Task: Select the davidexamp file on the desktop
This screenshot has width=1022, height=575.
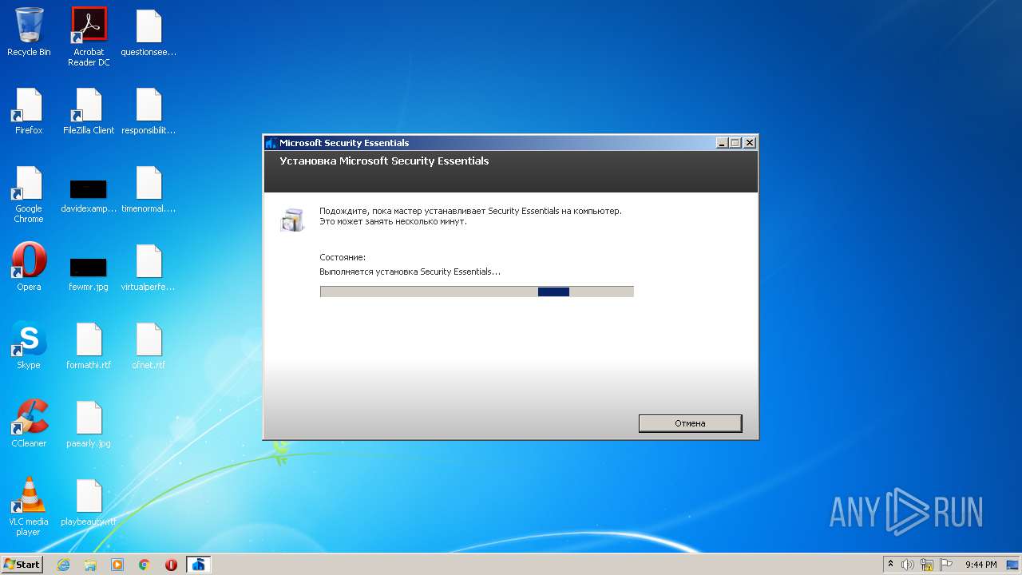Action: pyautogui.click(x=89, y=196)
